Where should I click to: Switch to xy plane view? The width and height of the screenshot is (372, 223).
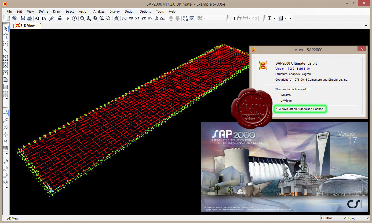(131, 18)
